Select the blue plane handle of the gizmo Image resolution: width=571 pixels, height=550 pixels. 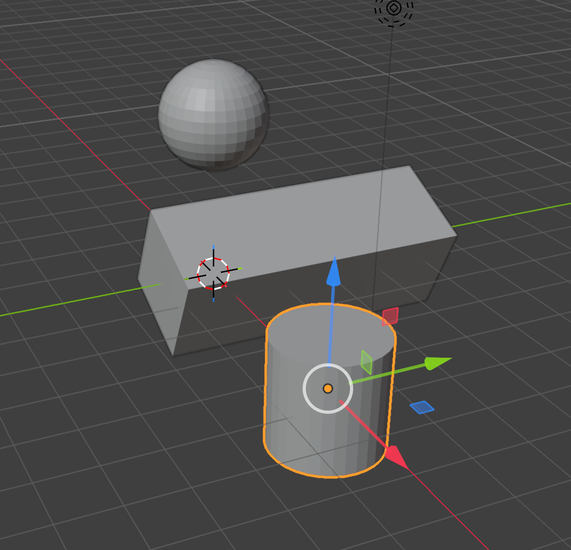(422, 407)
